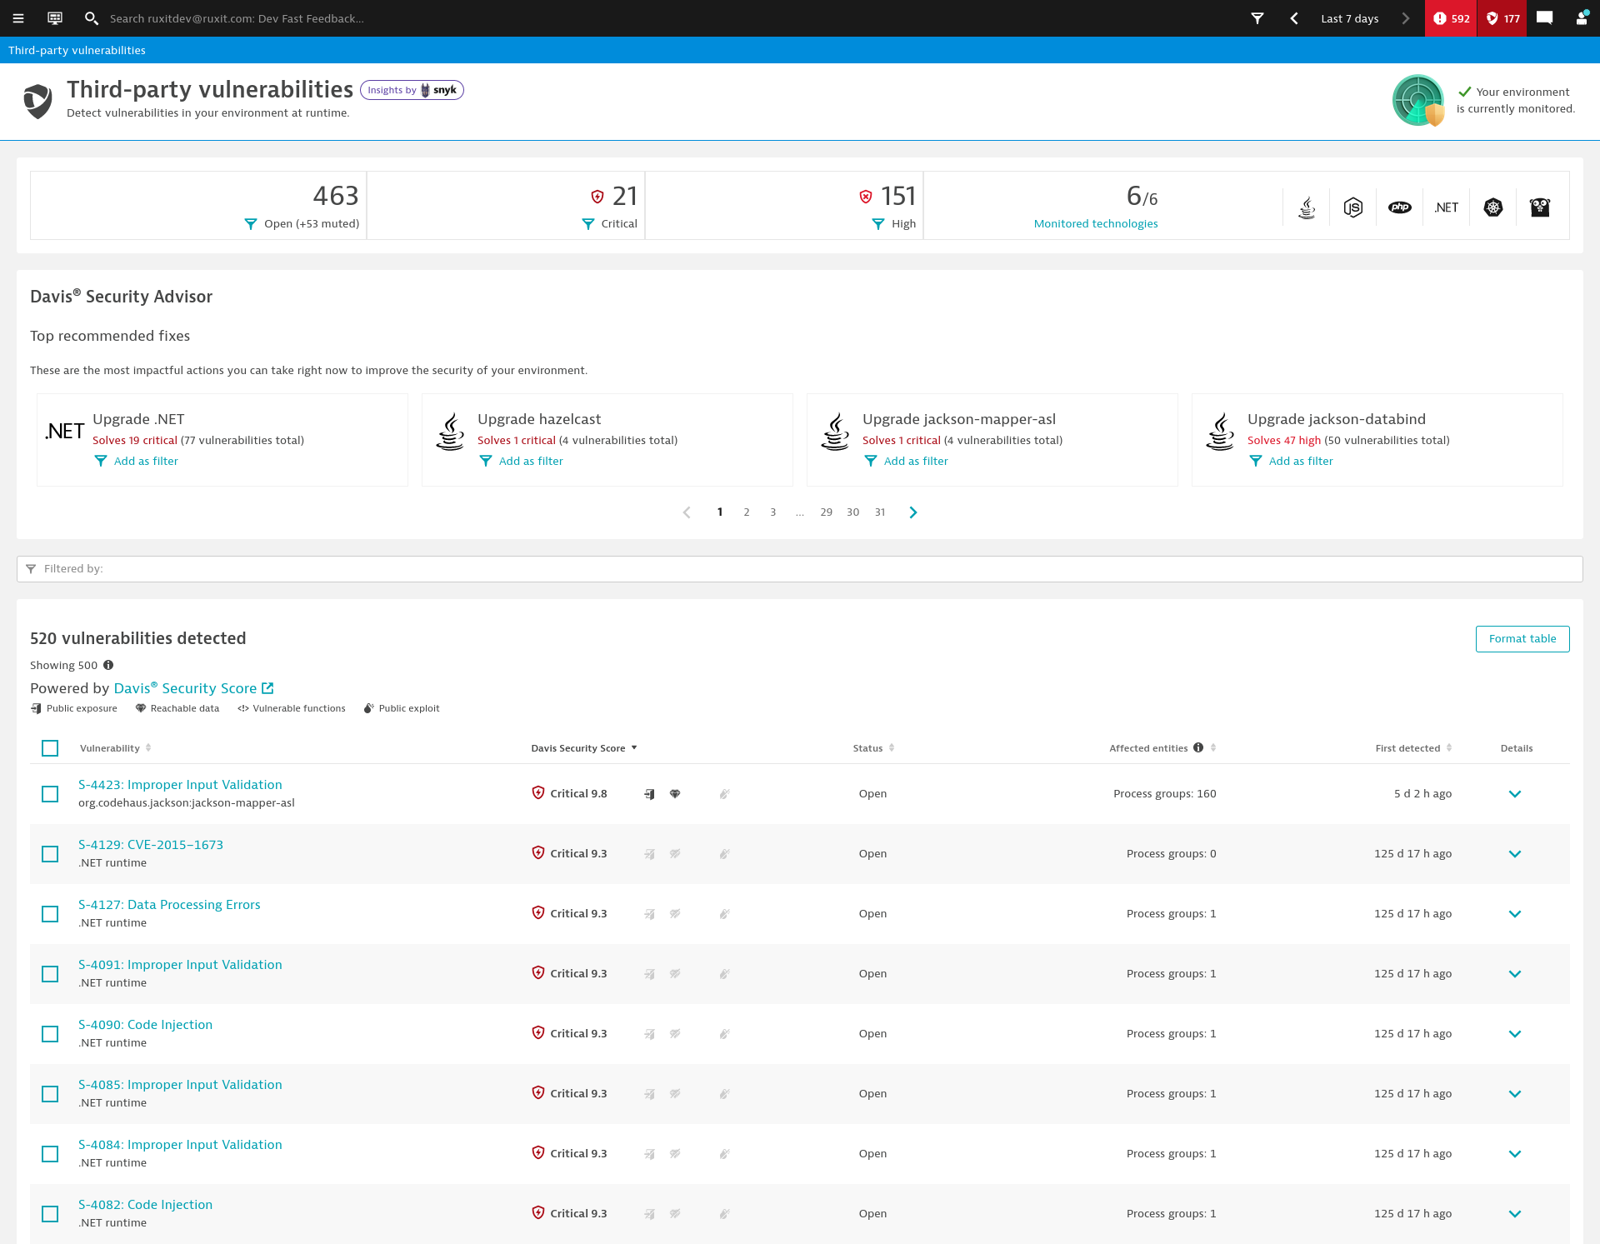The image size is (1600, 1244).
Task: Open Monitored technologies link
Action: [1096, 223]
